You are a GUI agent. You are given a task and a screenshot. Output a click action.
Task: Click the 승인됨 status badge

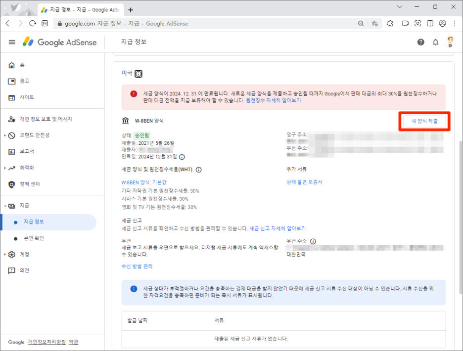pos(142,135)
